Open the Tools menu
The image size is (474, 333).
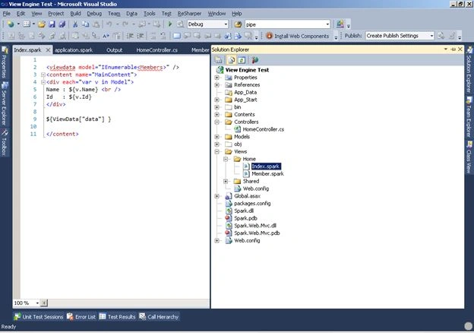(x=150, y=14)
